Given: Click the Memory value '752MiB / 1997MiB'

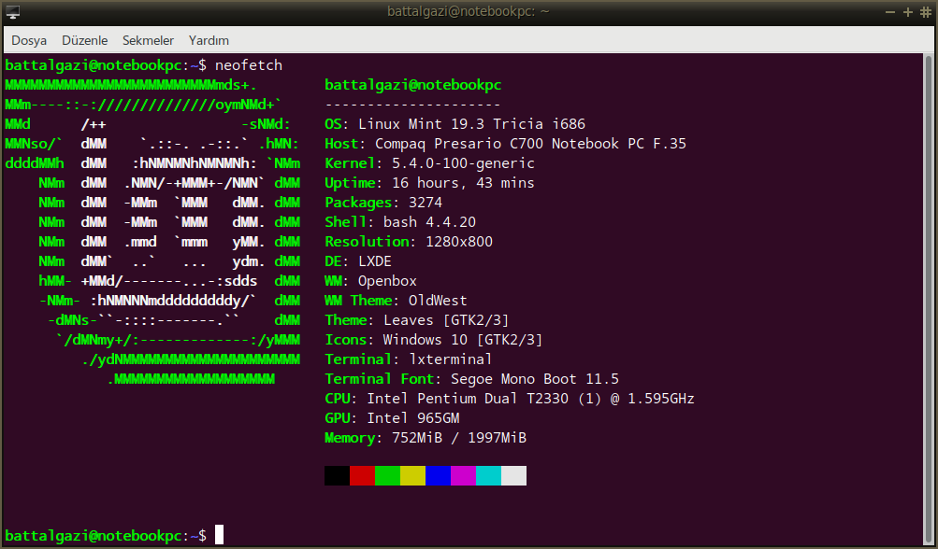Looking at the screenshot, I should [x=459, y=438].
